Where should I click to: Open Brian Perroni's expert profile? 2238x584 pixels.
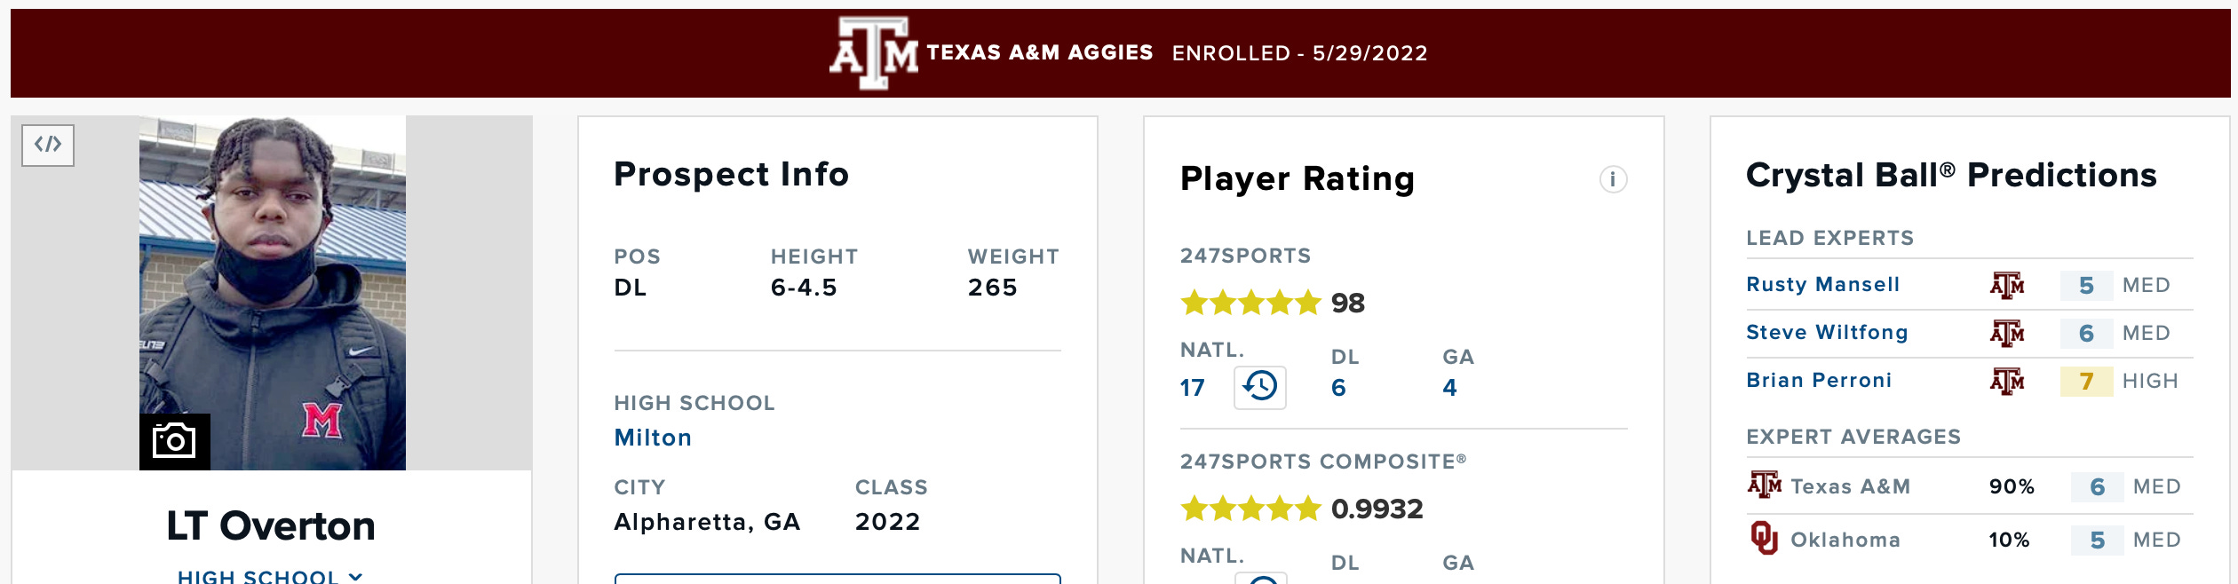click(1819, 380)
